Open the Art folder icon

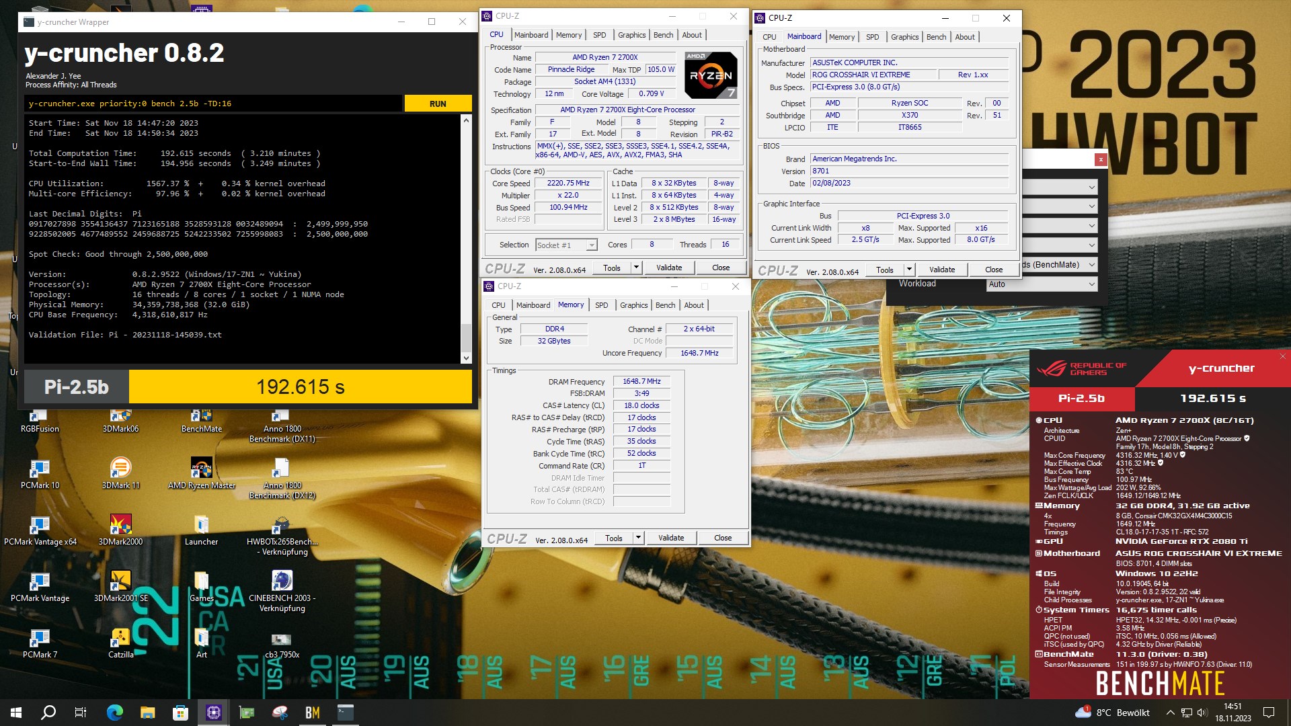pyautogui.click(x=201, y=643)
